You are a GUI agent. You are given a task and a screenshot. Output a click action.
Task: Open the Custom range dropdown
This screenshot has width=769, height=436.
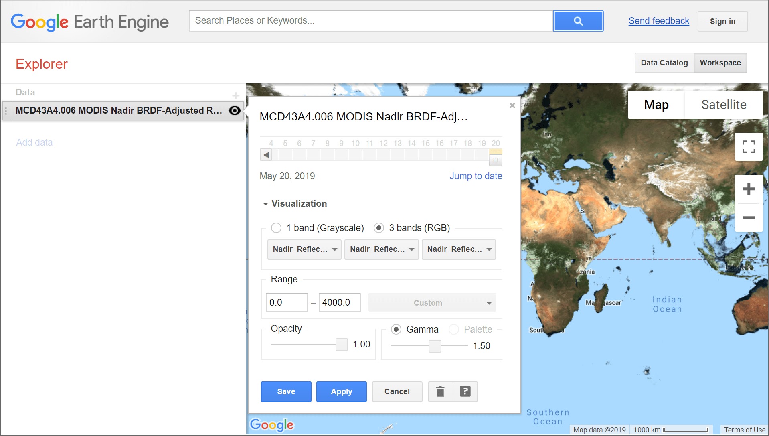432,303
